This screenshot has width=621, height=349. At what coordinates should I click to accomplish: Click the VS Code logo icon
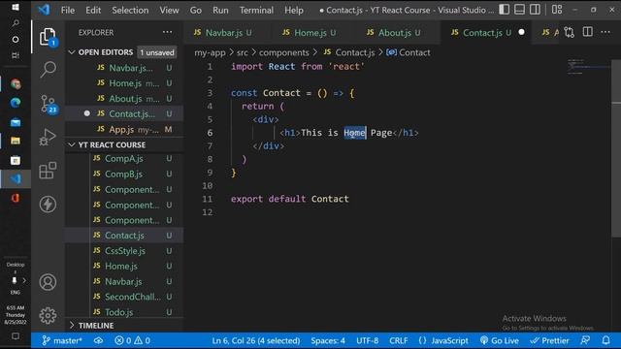click(44, 10)
